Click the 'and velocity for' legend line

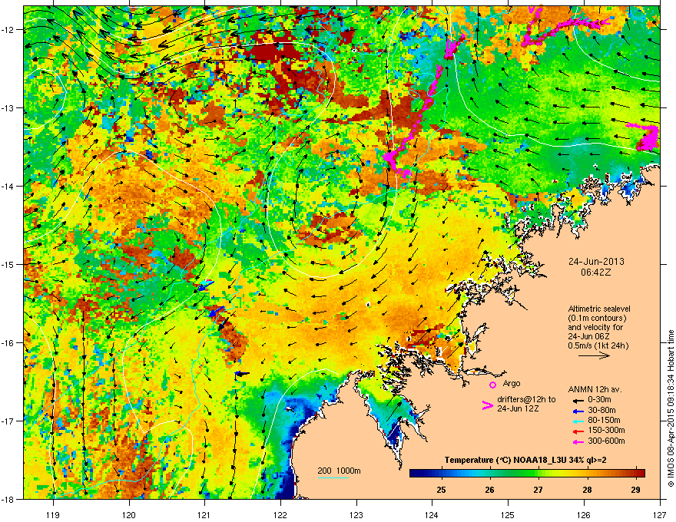coord(595,327)
